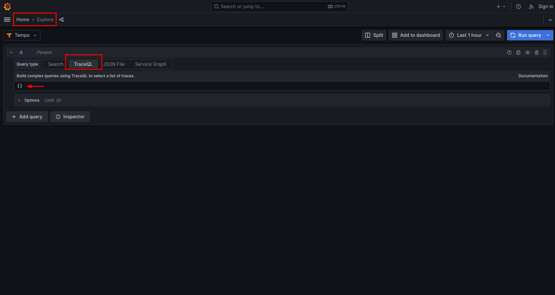The image size is (555, 295).
Task: Collapse the top bar with chevron up
Action: tap(550, 20)
